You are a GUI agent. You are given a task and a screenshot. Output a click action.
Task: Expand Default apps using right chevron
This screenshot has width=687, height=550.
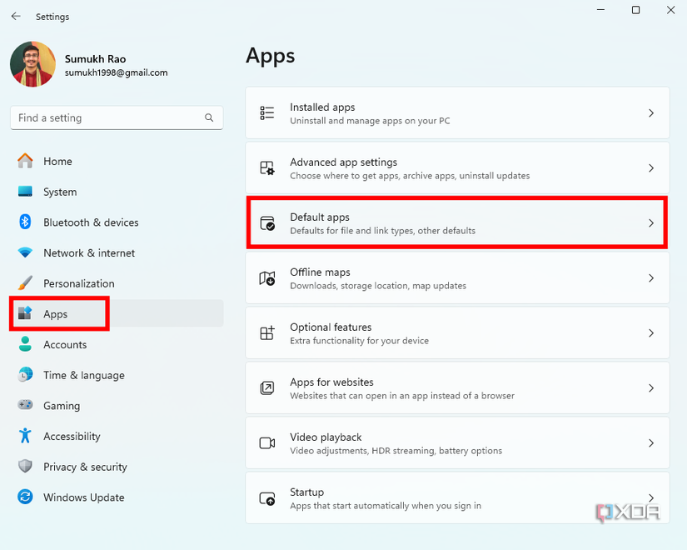click(651, 223)
